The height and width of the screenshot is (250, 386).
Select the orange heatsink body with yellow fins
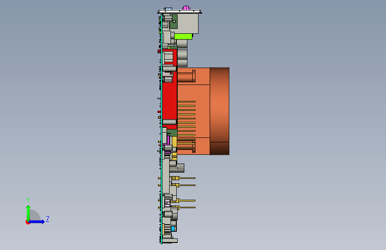[x=194, y=111]
